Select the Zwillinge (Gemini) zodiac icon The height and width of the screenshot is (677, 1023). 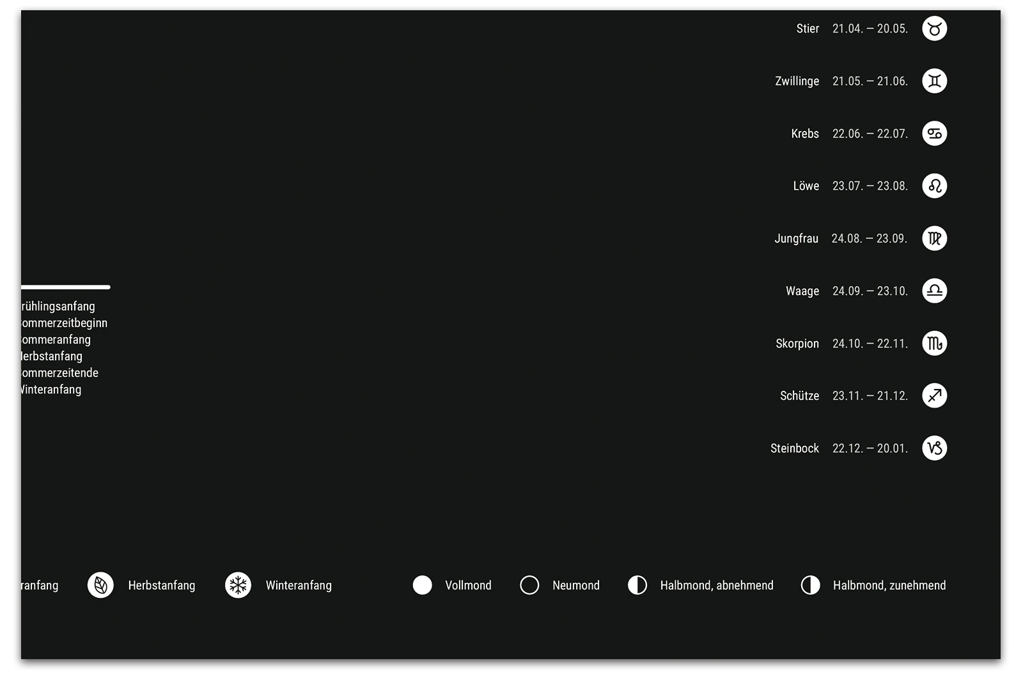pos(934,81)
